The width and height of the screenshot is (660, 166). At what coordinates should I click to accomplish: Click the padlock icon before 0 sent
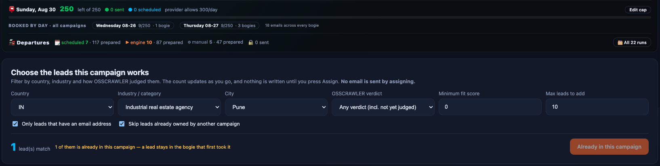pos(251,42)
